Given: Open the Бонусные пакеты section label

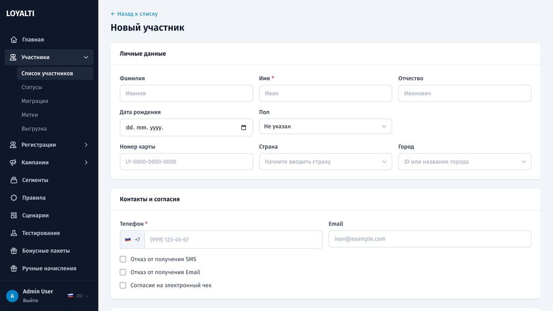Looking at the screenshot, I should [x=46, y=251].
